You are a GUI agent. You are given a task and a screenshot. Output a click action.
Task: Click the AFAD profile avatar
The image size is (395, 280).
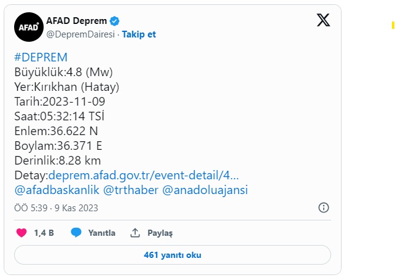pos(28,27)
